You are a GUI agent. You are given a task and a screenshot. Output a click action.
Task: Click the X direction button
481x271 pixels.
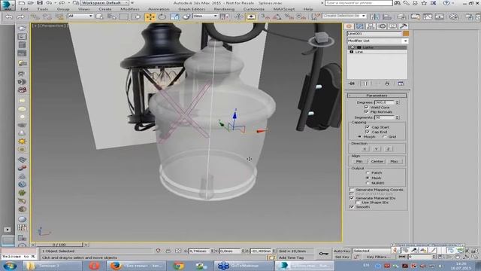[x=365, y=149]
